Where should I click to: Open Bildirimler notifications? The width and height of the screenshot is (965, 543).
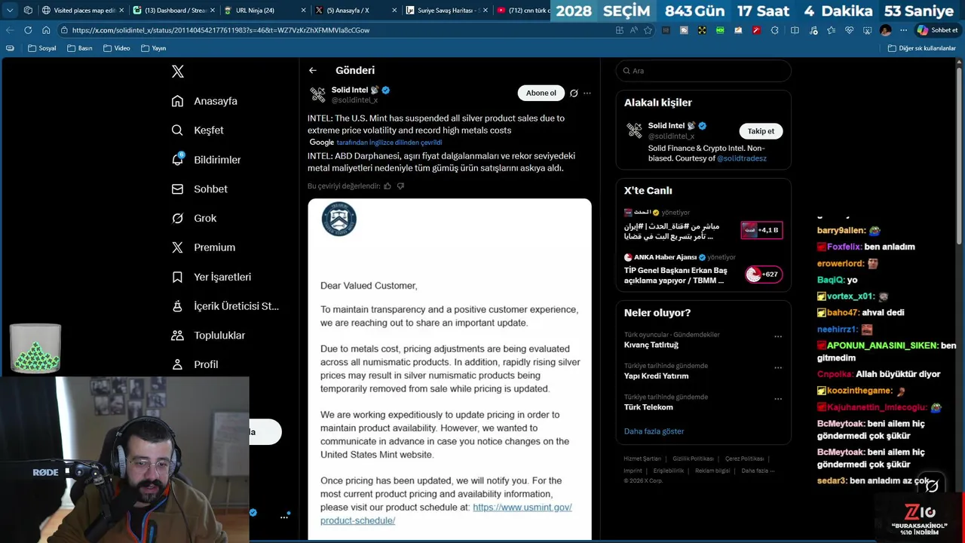[x=206, y=160]
